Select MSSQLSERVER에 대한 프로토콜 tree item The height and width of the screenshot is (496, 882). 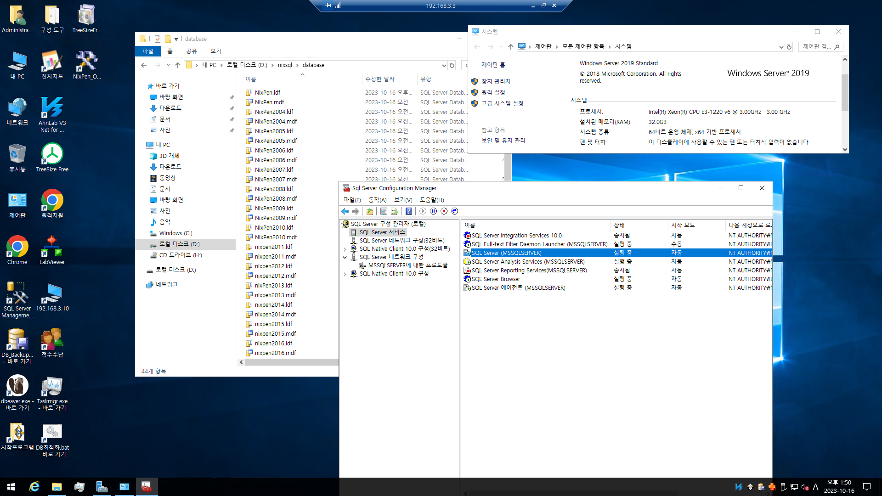[x=408, y=265]
